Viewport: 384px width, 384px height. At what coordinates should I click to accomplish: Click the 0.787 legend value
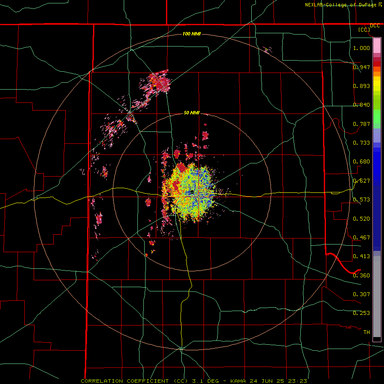[361, 124]
